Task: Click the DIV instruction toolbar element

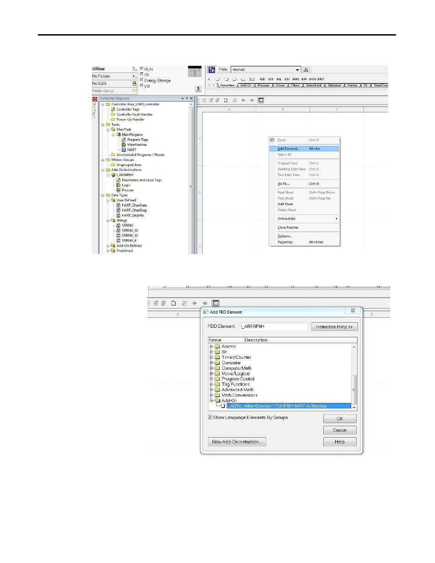Action: coord(287,79)
